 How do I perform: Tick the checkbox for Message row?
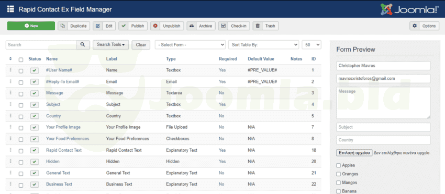(21, 94)
